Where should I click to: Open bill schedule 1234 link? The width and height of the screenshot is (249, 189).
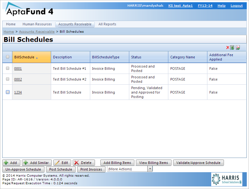click(x=18, y=92)
